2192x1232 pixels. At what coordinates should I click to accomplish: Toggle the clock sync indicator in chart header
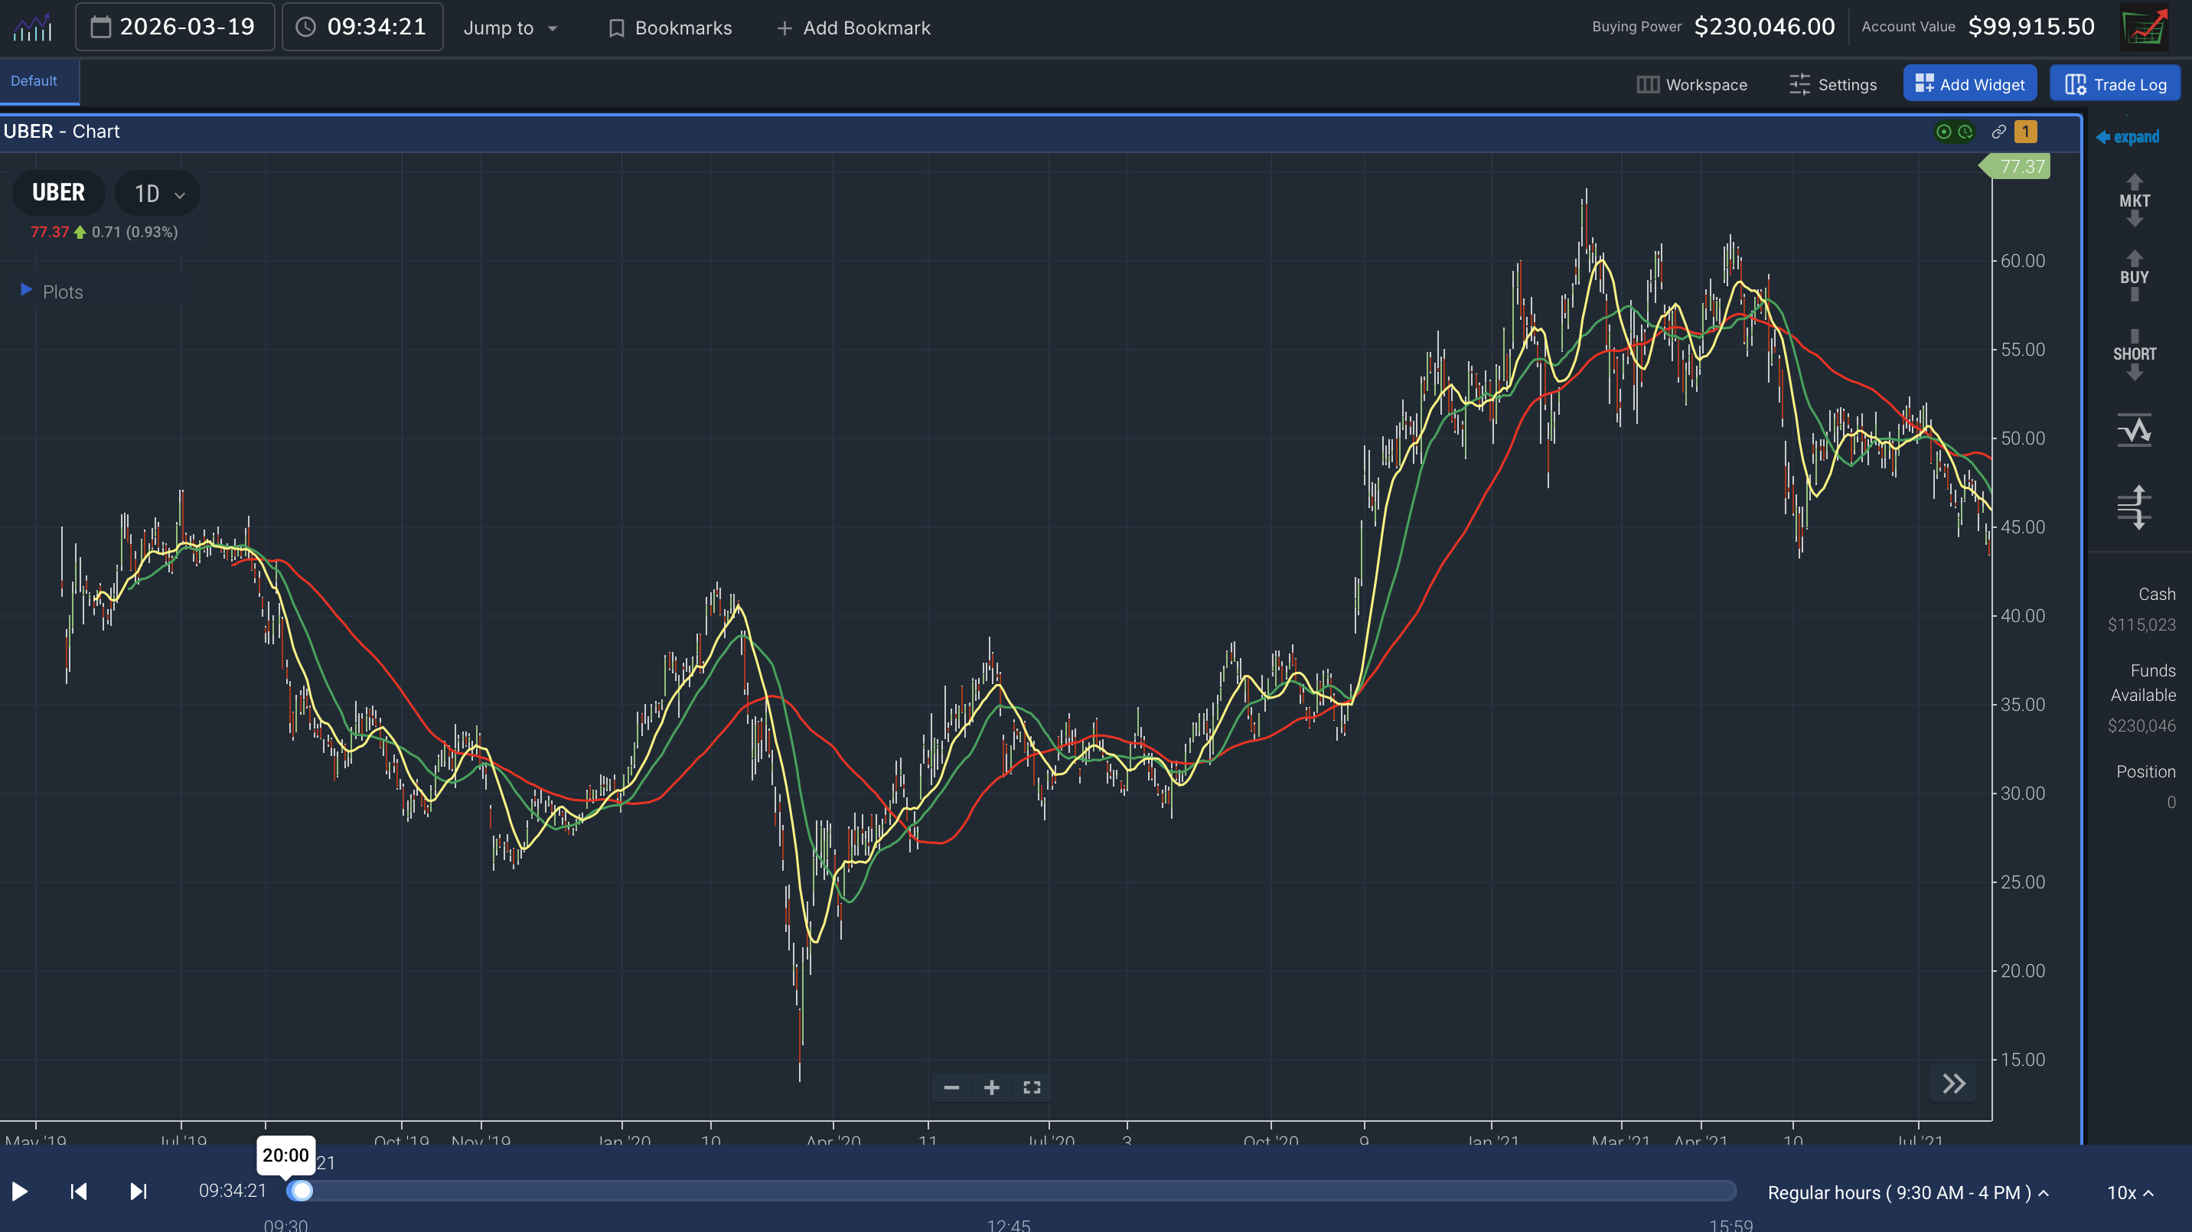point(1965,132)
